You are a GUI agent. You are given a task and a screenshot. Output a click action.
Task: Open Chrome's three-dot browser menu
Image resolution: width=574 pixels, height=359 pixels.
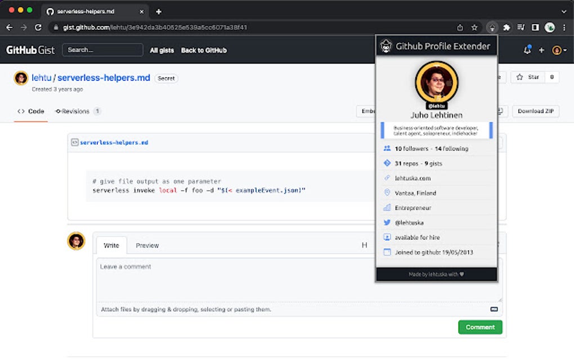pyautogui.click(x=564, y=26)
